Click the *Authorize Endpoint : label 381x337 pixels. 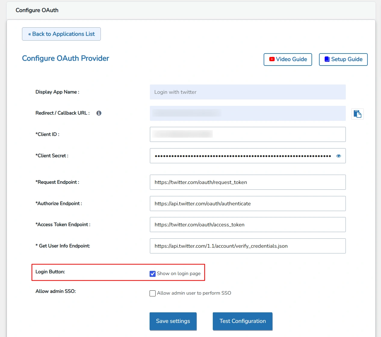click(59, 204)
